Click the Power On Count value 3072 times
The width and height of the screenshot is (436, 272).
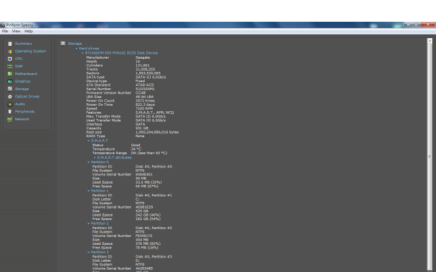click(x=145, y=101)
